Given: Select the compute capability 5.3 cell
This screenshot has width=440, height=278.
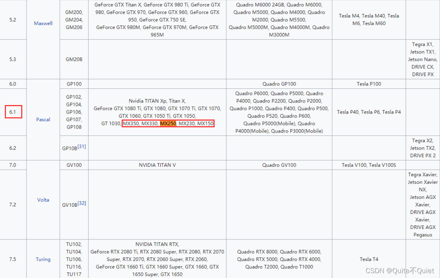Looking at the screenshot, I should pos(13,59).
